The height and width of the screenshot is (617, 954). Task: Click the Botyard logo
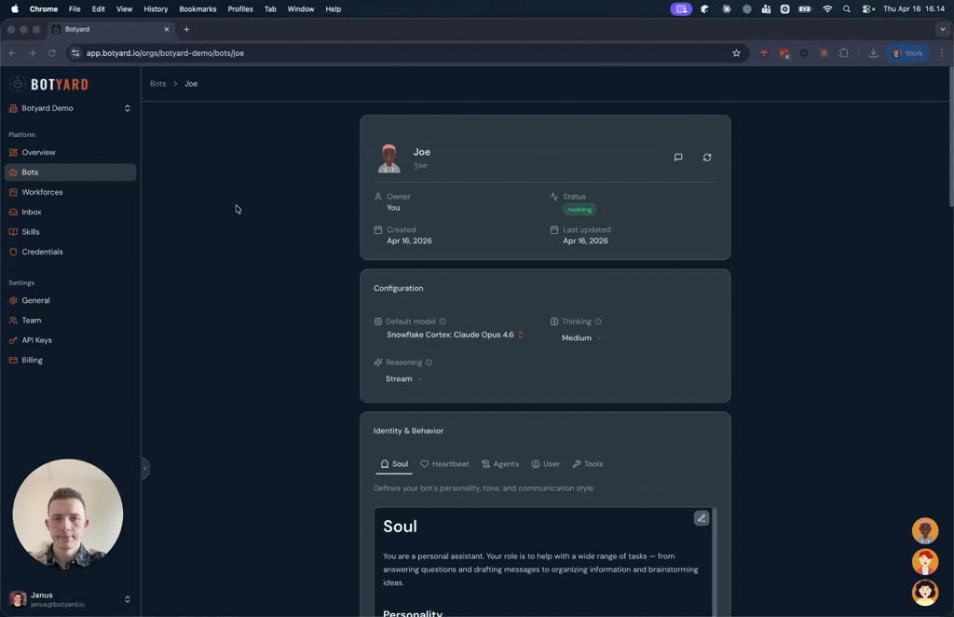49,84
